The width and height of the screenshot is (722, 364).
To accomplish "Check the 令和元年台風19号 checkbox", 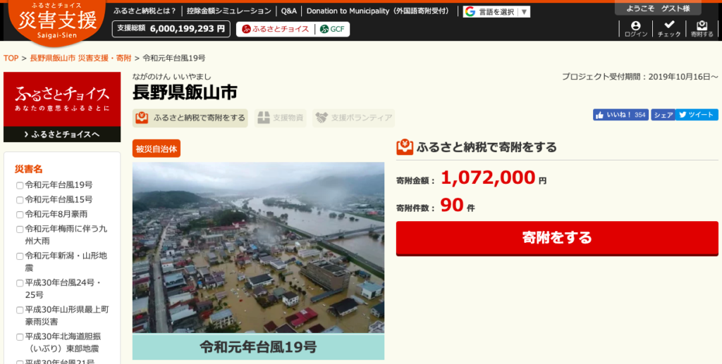I will [x=20, y=185].
